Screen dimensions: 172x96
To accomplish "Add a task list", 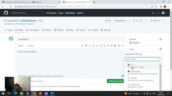I will click(112, 46).
